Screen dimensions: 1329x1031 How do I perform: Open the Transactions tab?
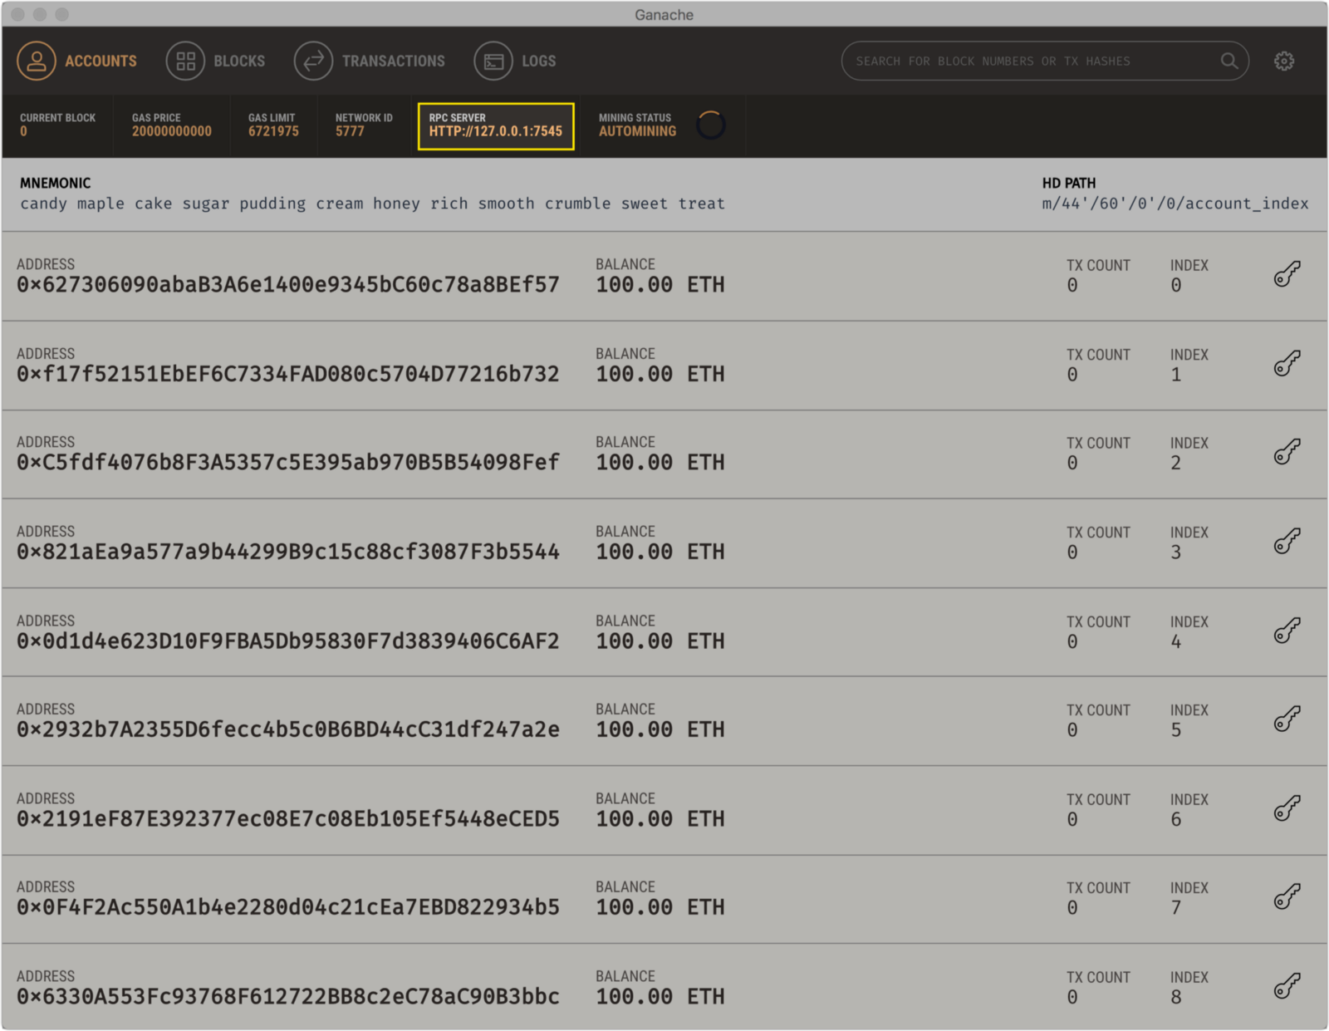(x=370, y=61)
